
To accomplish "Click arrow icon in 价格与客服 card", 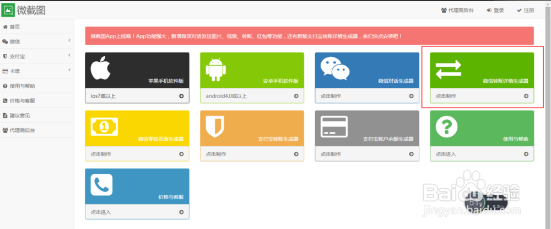I will [181, 212].
